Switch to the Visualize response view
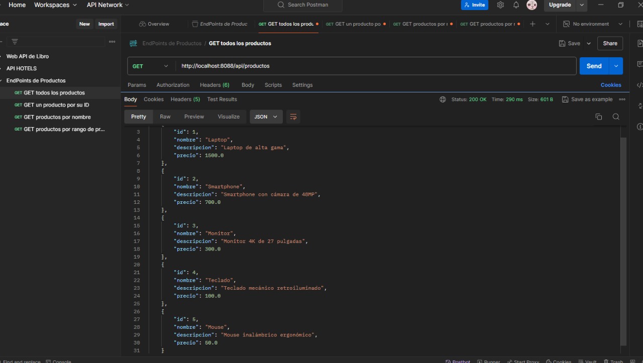This screenshot has height=363, width=643. 229,116
